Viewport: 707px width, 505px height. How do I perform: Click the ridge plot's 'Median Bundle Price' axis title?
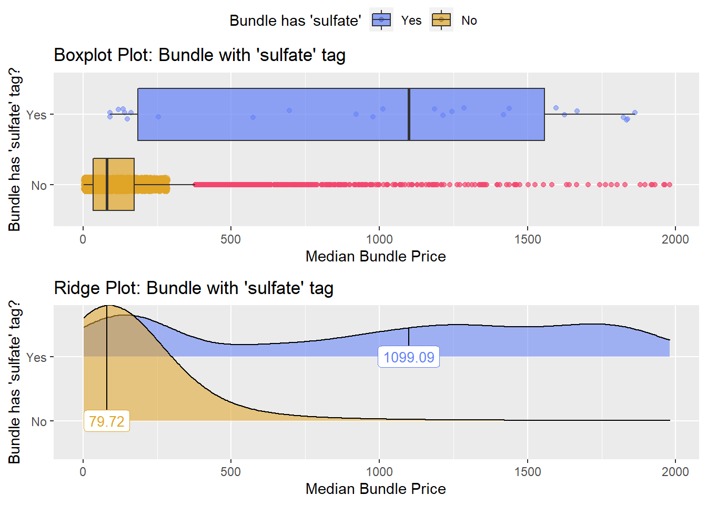[376, 489]
